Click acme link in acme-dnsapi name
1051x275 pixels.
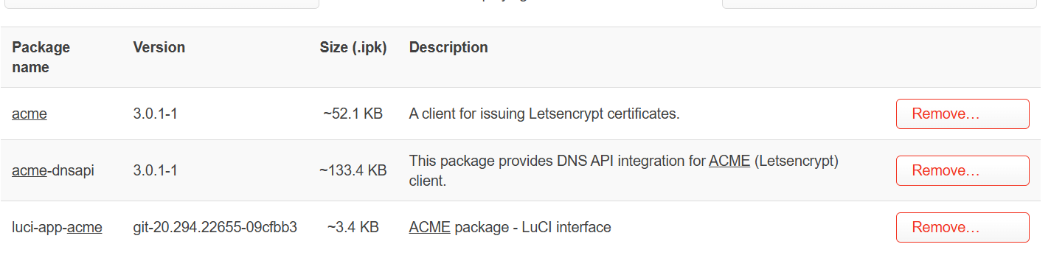(30, 170)
